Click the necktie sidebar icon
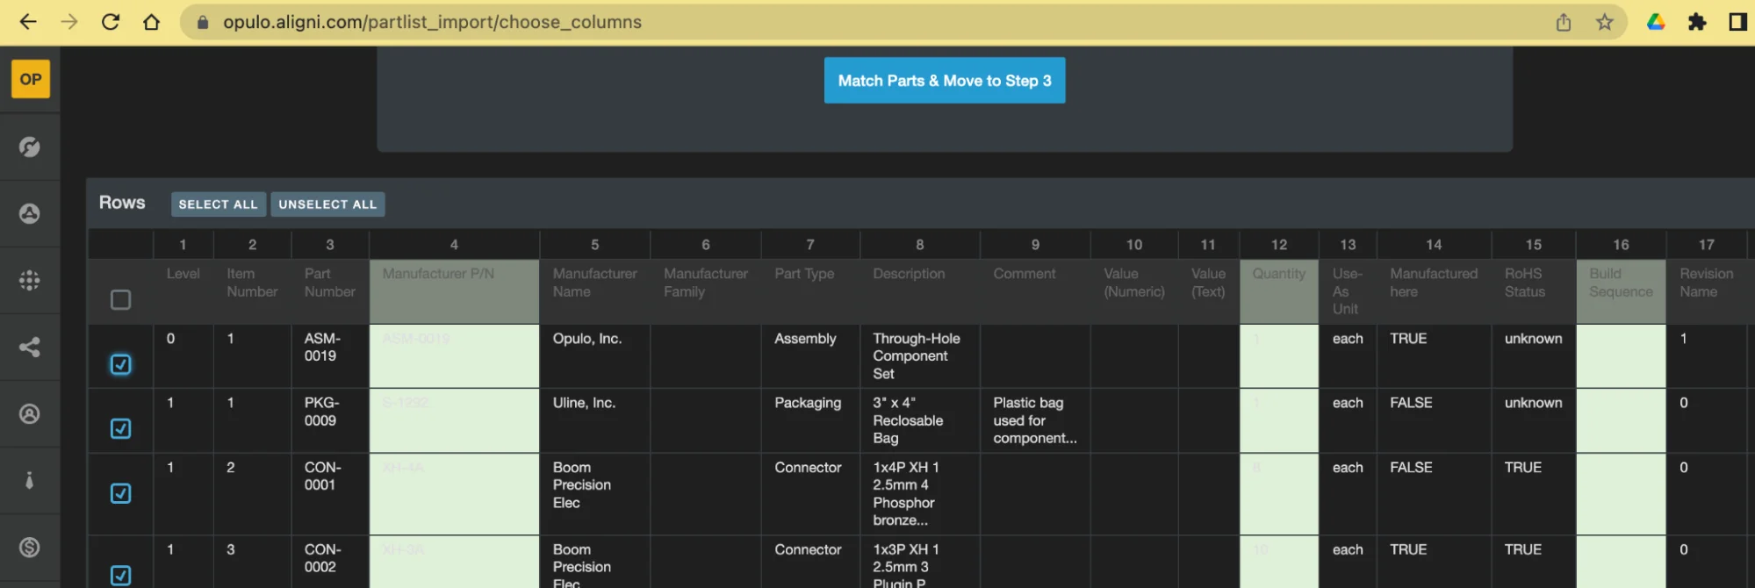 pos(30,480)
